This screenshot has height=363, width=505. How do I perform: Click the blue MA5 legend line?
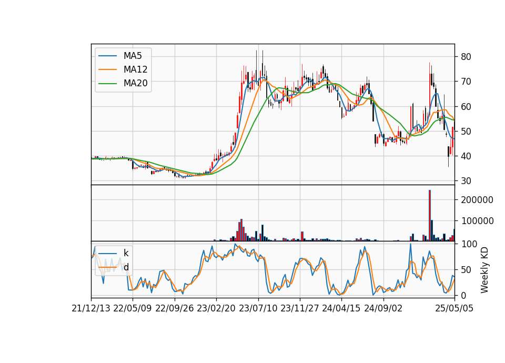pyautogui.click(x=107, y=56)
